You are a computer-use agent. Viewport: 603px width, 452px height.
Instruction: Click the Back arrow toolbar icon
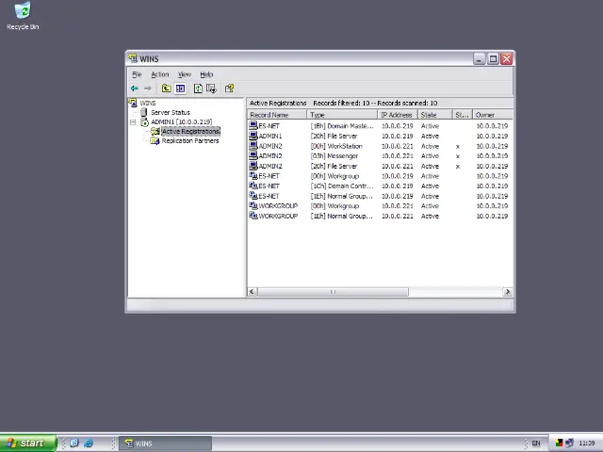tap(134, 89)
